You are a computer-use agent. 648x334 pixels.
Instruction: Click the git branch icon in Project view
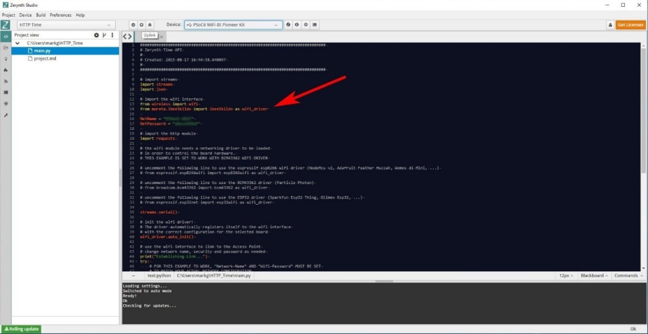coord(104,35)
